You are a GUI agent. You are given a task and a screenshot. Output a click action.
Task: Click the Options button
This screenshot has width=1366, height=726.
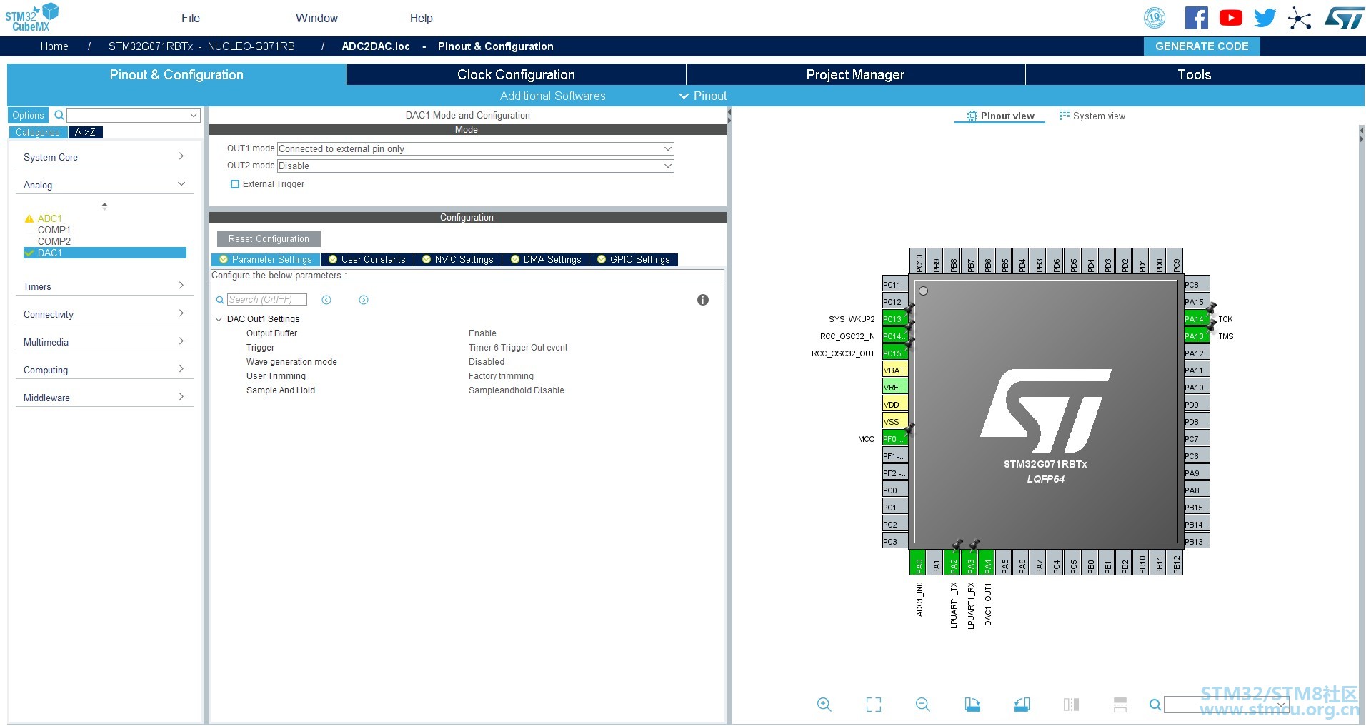click(x=28, y=115)
